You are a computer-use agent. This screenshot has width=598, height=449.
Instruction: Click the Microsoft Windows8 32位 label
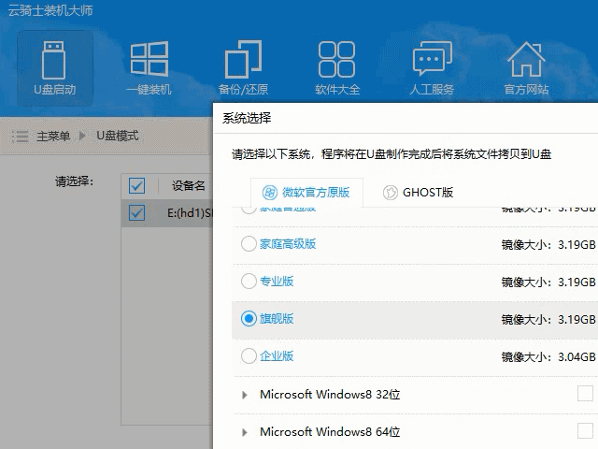click(x=330, y=394)
